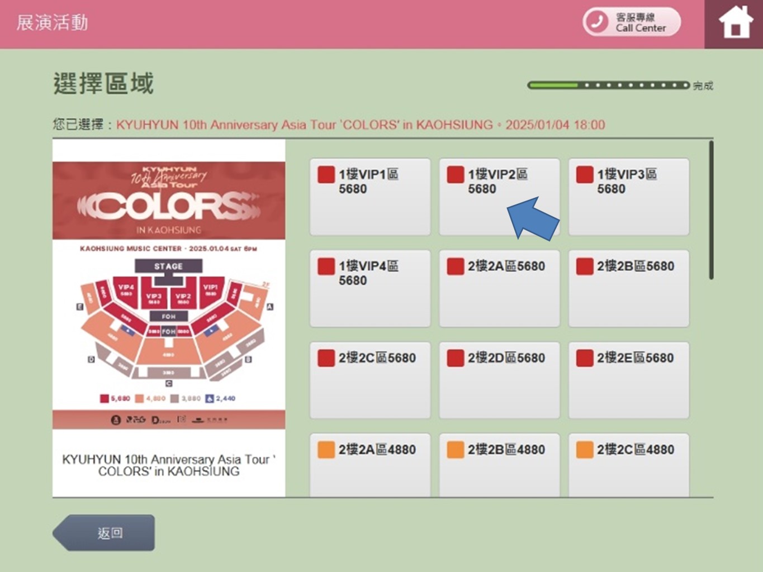
Task: Select the 1樓VIP1區 5680 area
Action: pos(370,197)
